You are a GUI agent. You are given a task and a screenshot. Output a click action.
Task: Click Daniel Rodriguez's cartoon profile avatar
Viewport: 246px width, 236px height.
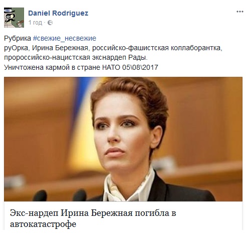pyautogui.click(x=14, y=18)
